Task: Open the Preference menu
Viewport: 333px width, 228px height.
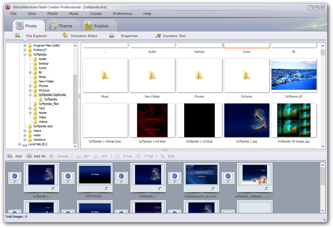Action: (122, 13)
